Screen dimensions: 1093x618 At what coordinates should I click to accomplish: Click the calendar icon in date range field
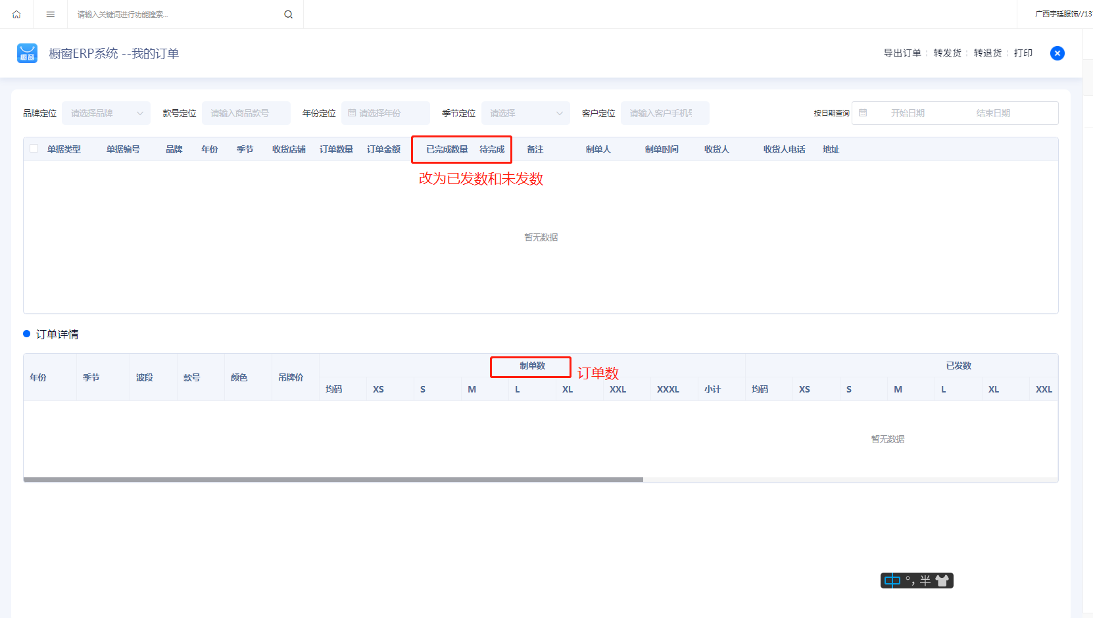(863, 113)
